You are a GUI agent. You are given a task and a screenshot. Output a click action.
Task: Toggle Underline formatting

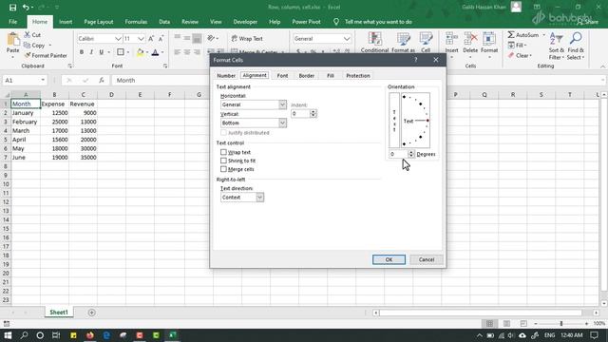click(102, 52)
